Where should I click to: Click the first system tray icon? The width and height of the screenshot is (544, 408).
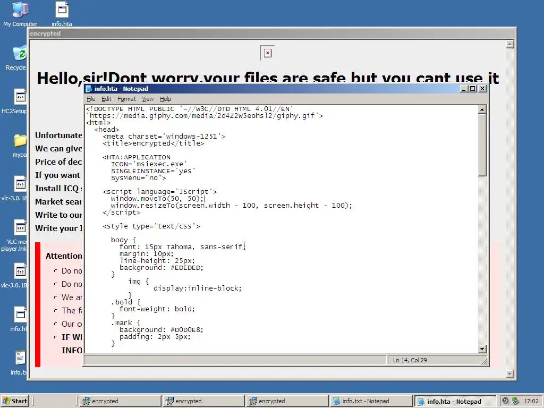506,401
